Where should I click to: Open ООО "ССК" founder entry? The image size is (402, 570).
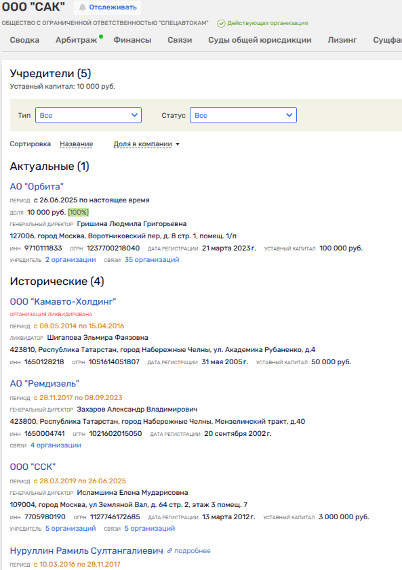(x=33, y=466)
